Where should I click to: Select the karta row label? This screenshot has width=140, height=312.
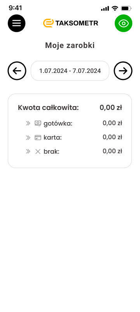pyautogui.click(x=53, y=138)
